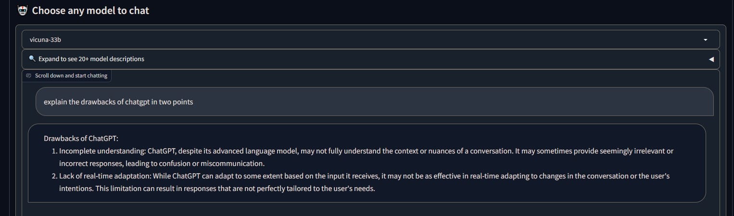The width and height of the screenshot is (734, 216).
Task: Click the word "explain" in the user prompt
Action: pos(55,102)
